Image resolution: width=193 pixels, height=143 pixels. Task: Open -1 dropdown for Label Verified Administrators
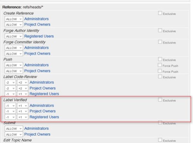tap(10, 106)
